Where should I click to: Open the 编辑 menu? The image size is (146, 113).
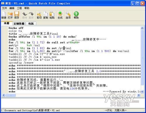coord(12,8)
